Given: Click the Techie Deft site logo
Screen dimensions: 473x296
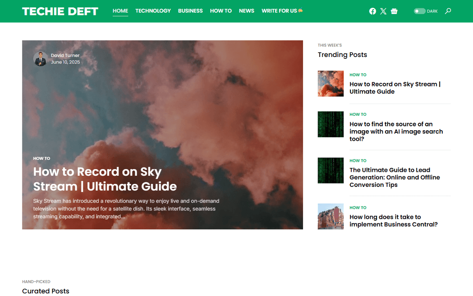Looking at the screenshot, I should [60, 11].
